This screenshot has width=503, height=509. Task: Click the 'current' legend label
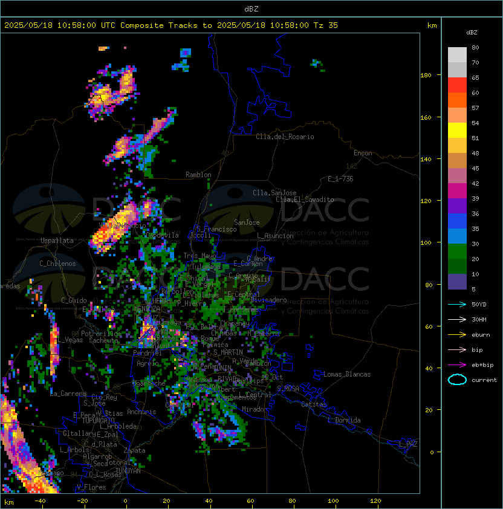point(484,380)
